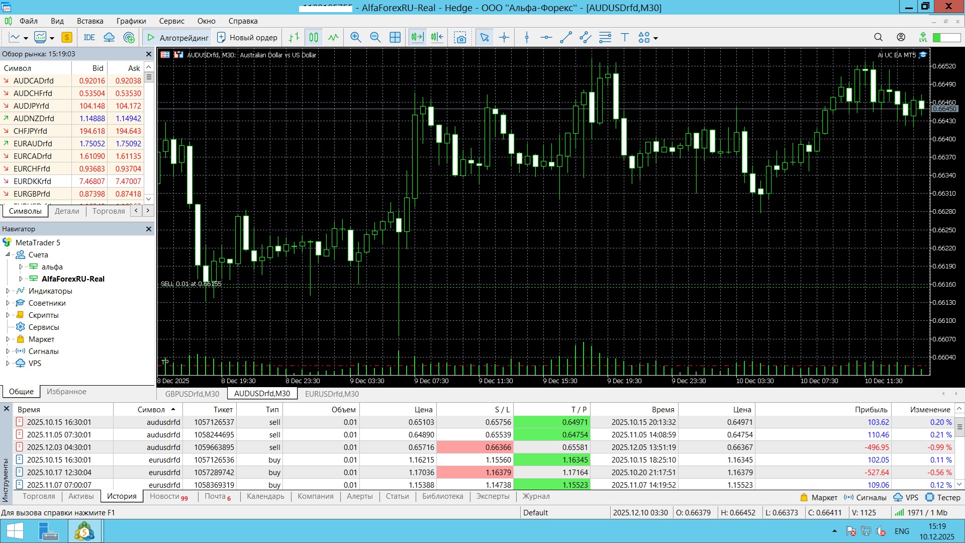965x543 pixels.
Task: Toggle chart auto scroll to end
Action: click(417, 37)
